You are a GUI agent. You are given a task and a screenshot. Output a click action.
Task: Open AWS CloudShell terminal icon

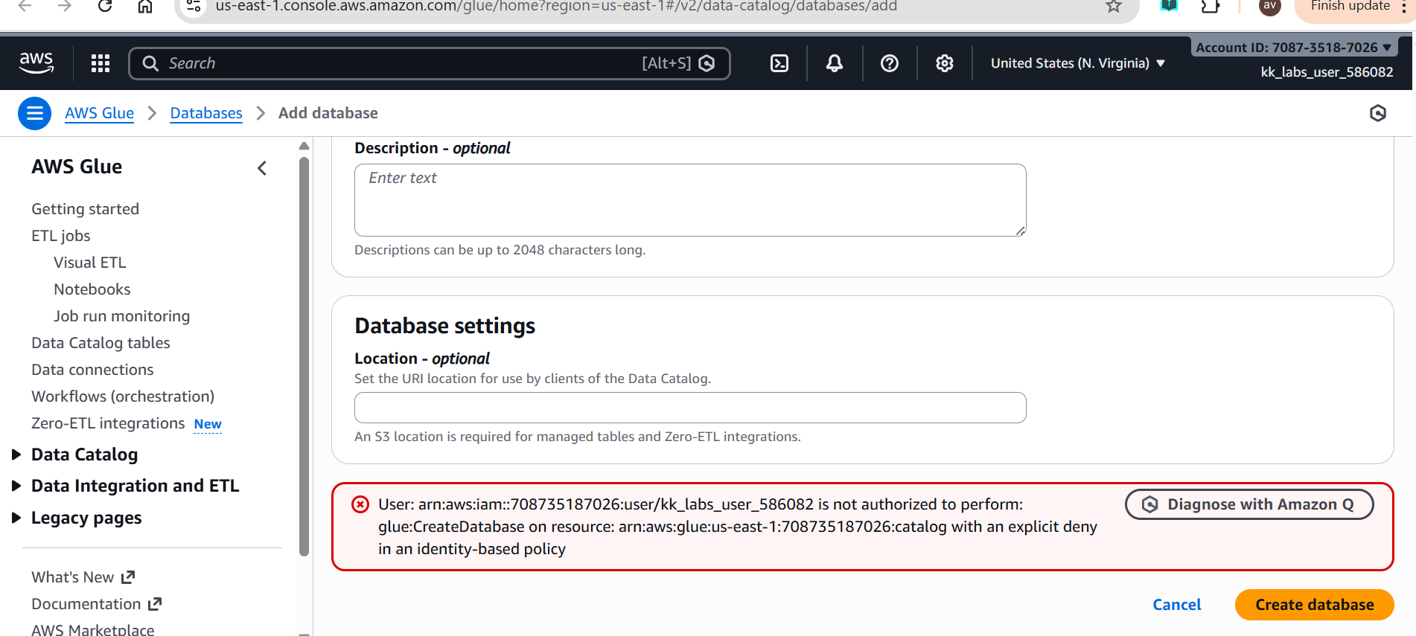pos(779,63)
